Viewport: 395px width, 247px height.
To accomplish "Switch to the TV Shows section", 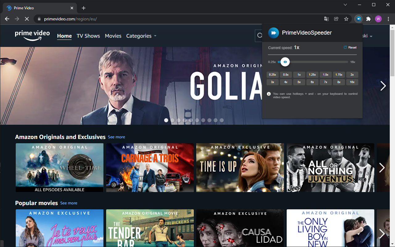I will point(88,36).
